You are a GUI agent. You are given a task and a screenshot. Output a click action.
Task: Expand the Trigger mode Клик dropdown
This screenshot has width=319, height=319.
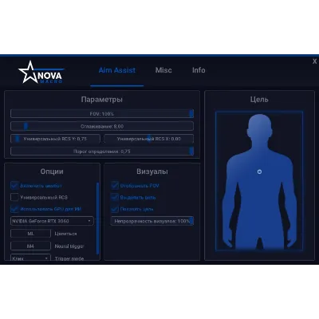30,258
